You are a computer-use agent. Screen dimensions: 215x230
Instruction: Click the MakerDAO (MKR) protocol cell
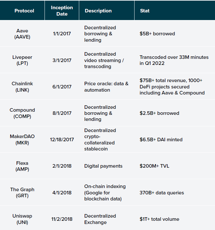point(22,140)
